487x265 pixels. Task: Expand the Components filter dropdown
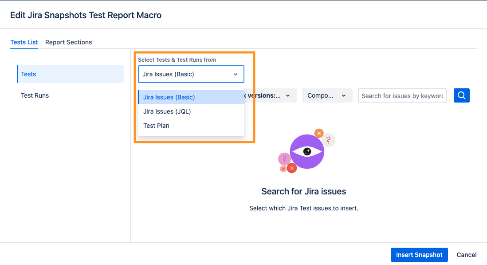coord(327,96)
